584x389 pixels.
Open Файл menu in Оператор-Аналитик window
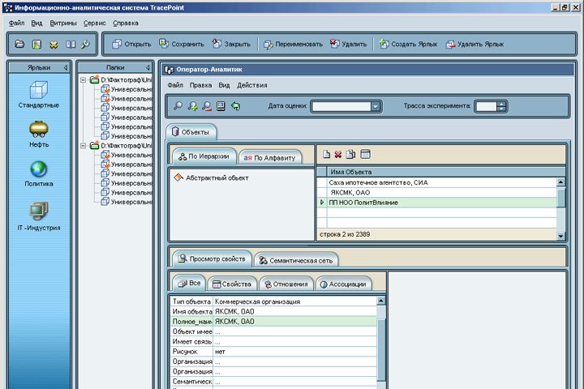pos(175,85)
